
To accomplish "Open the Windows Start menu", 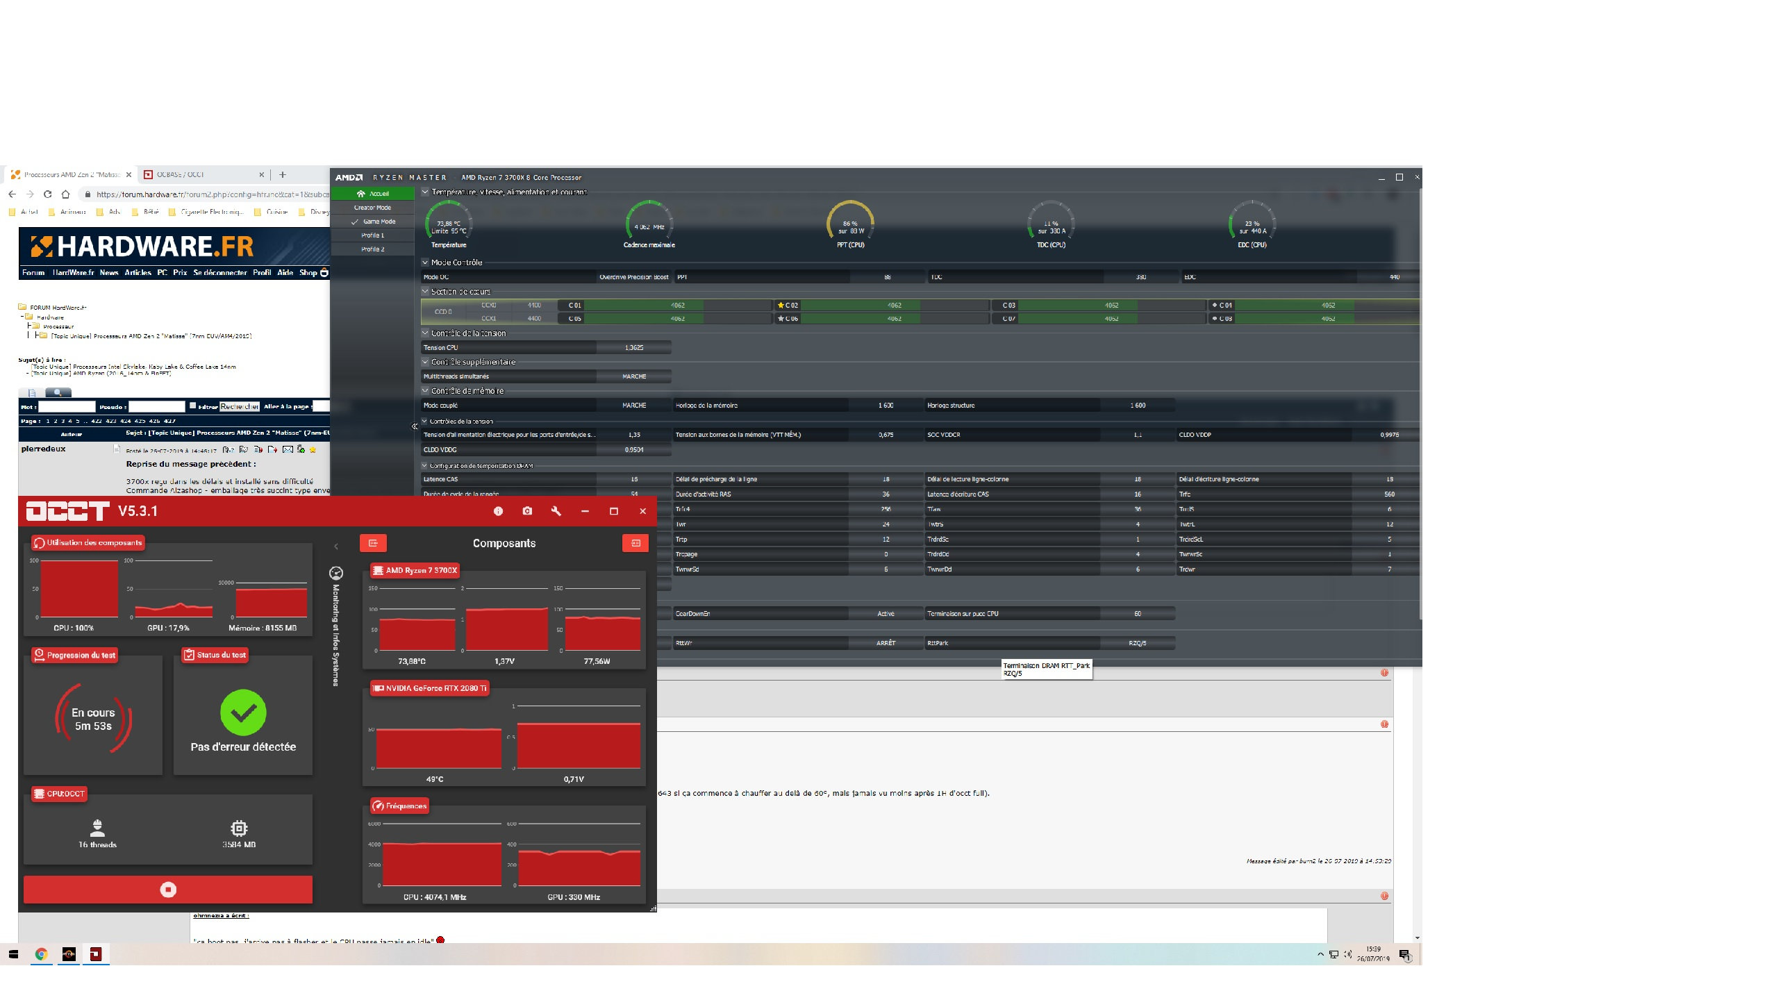I will 13,955.
